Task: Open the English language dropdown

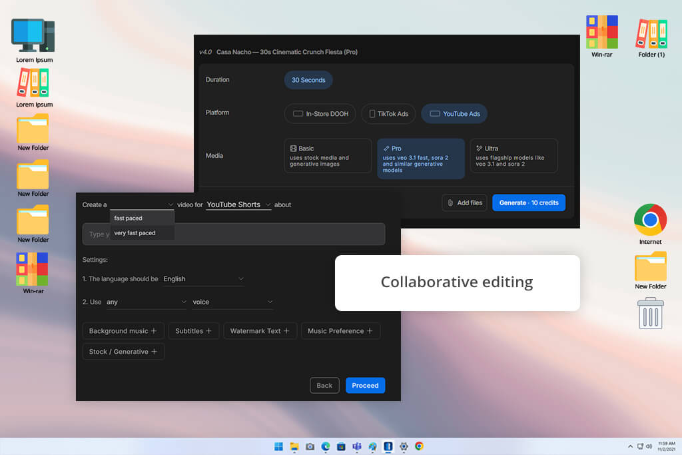Action: pos(204,279)
